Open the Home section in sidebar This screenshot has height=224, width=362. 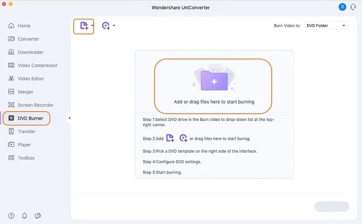coord(19,26)
